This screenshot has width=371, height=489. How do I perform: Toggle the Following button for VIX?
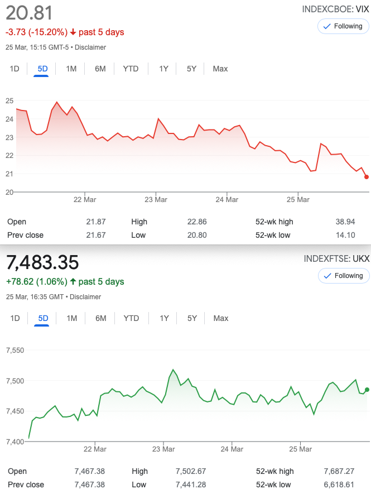click(343, 26)
